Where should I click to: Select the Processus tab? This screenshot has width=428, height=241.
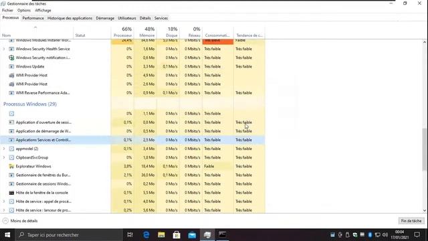point(11,18)
